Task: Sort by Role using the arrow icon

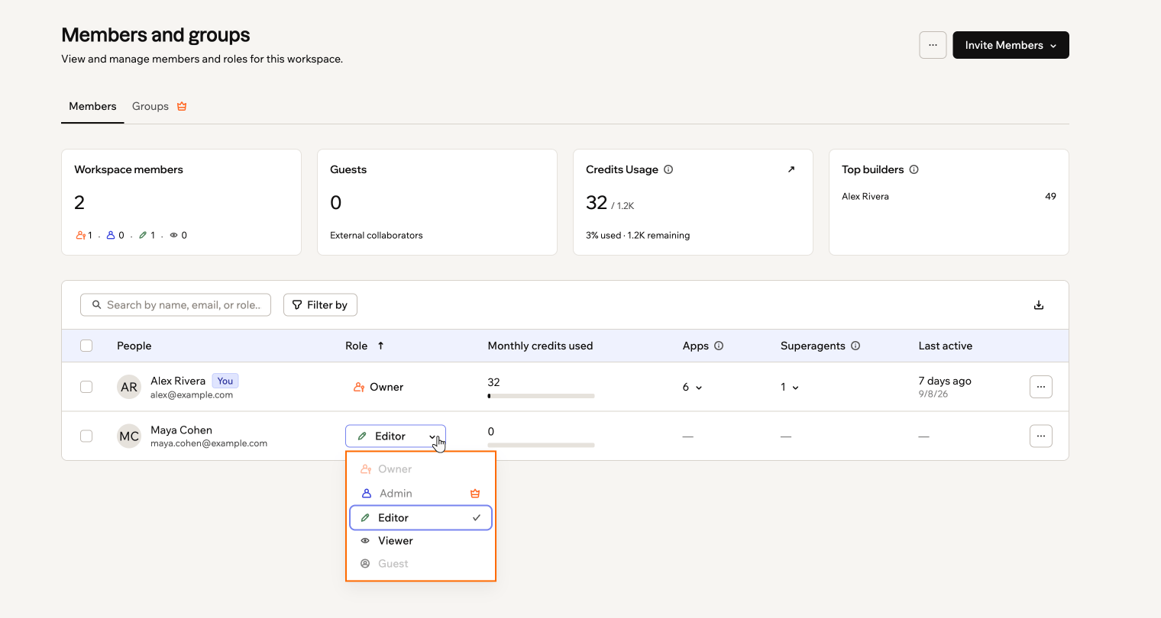Action: pyautogui.click(x=380, y=346)
